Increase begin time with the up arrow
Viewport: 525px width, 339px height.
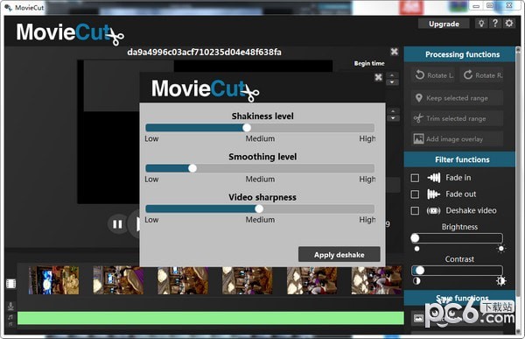coord(392,75)
